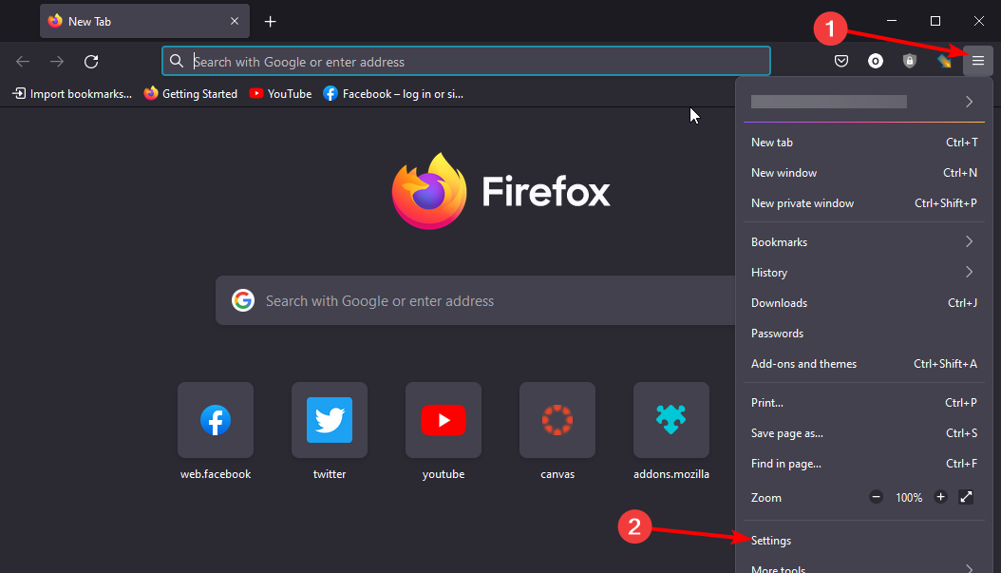
Task: Maximize the Firefox window
Action: [935, 21]
